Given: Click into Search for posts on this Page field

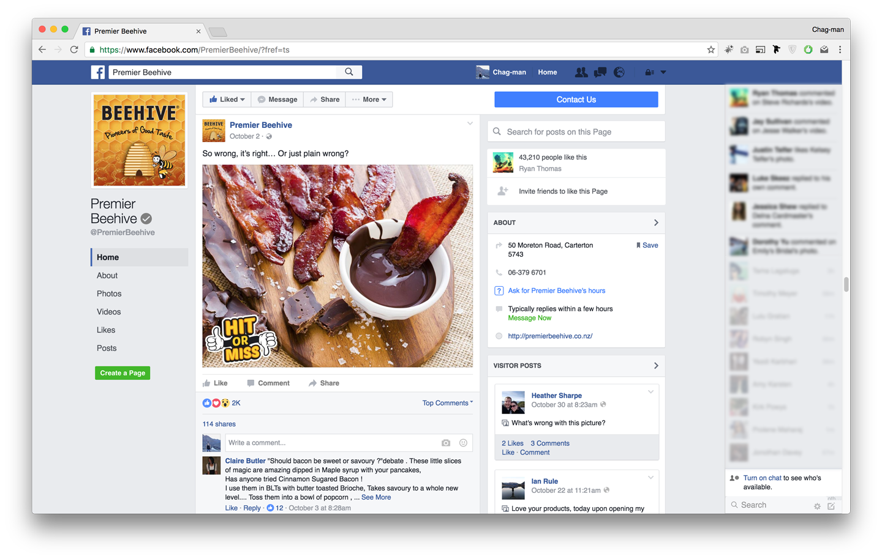Looking at the screenshot, I should click(576, 131).
